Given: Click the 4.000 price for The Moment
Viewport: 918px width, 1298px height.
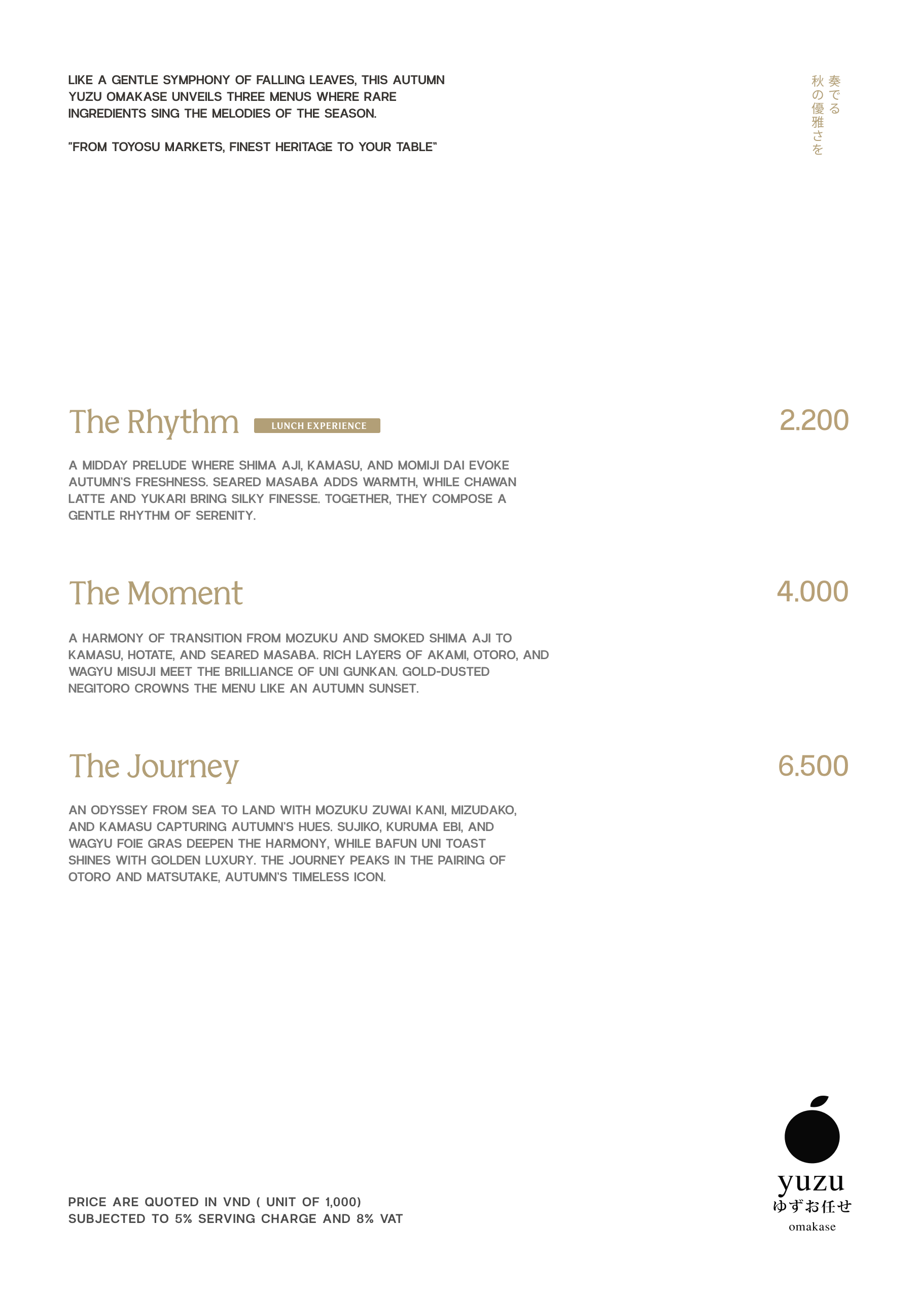Looking at the screenshot, I should (x=812, y=592).
